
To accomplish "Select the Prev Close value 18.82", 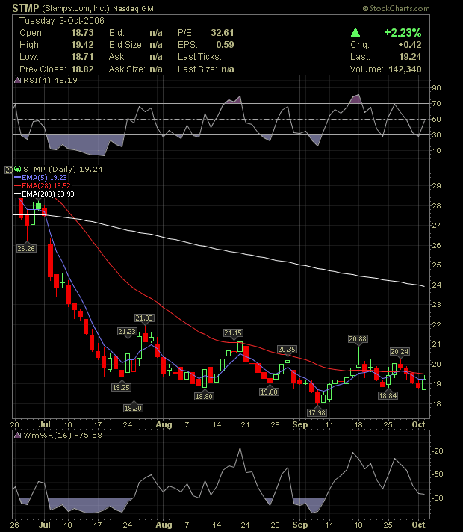I will point(82,69).
